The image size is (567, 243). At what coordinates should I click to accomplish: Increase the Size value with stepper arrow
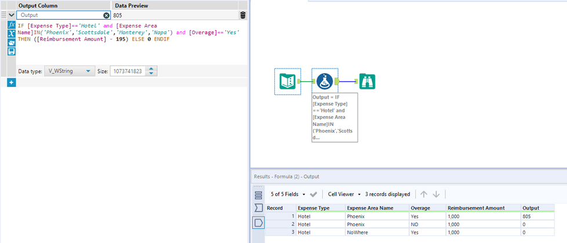click(x=151, y=69)
